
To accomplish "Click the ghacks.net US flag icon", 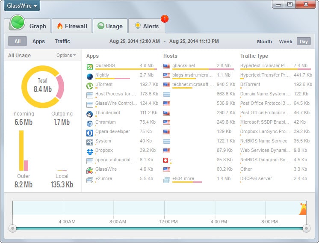I will coord(167,66).
